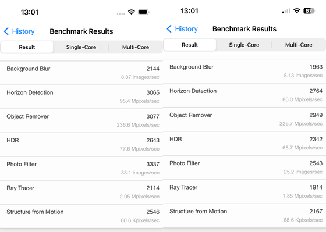Tap the left Wi-Fi status icon

tap(132, 12)
